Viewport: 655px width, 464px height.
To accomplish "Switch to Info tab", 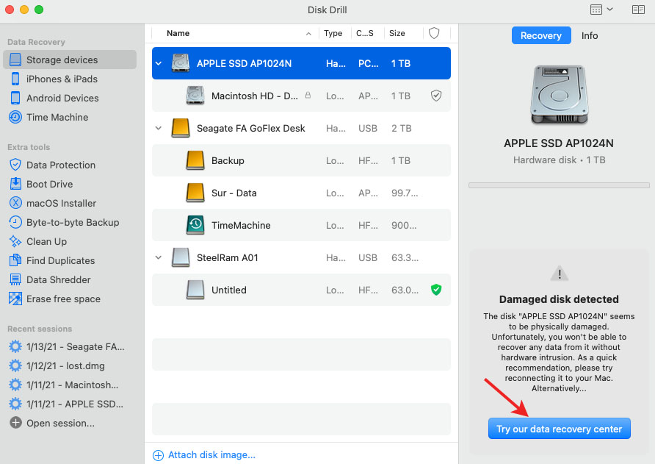I will tap(590, 35).
